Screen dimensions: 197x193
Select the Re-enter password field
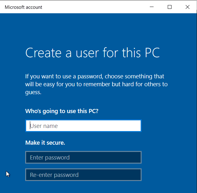click(x=83, y=175)
